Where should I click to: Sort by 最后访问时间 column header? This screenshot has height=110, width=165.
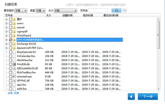pyautogui.click(x=112, y=16)
